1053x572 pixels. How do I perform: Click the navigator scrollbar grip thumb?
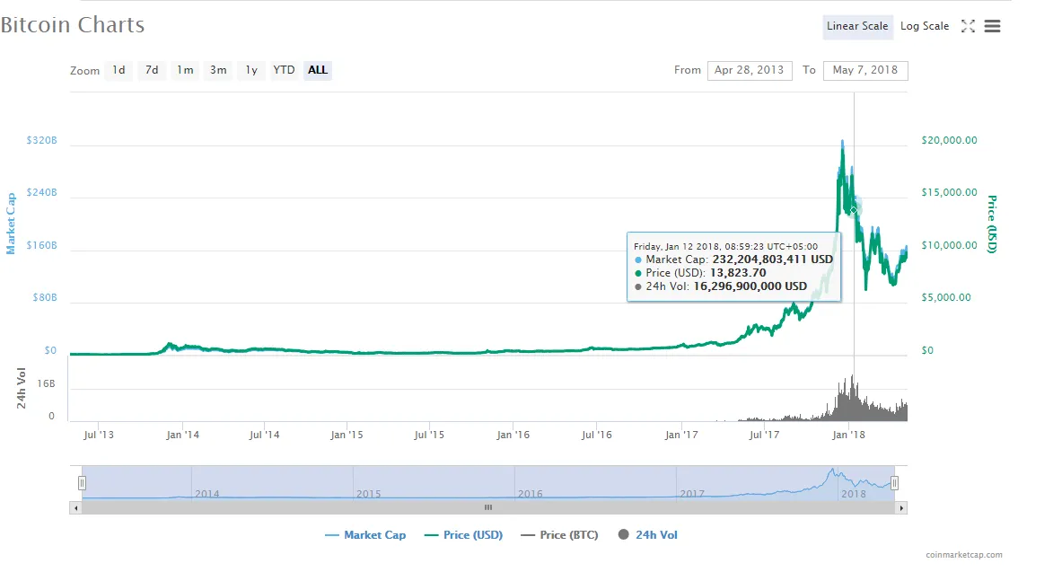click(488, 508)
